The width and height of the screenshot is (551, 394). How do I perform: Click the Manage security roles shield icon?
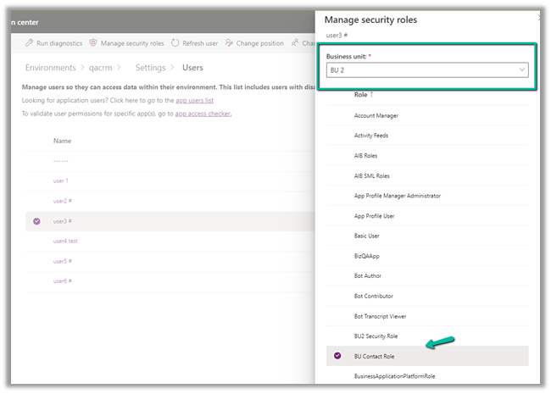click(93, 43)
